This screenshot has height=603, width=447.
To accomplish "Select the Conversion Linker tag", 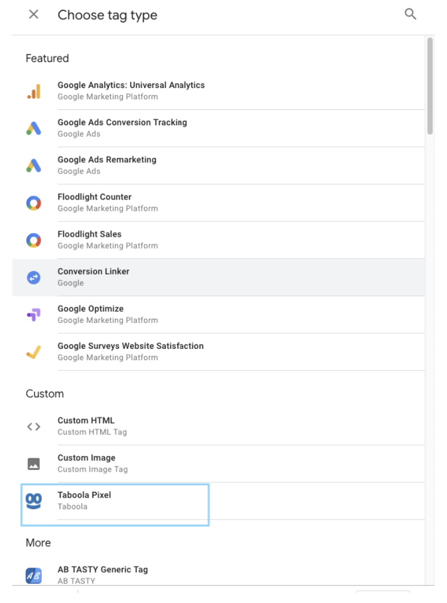I will [x=219, y=278].
